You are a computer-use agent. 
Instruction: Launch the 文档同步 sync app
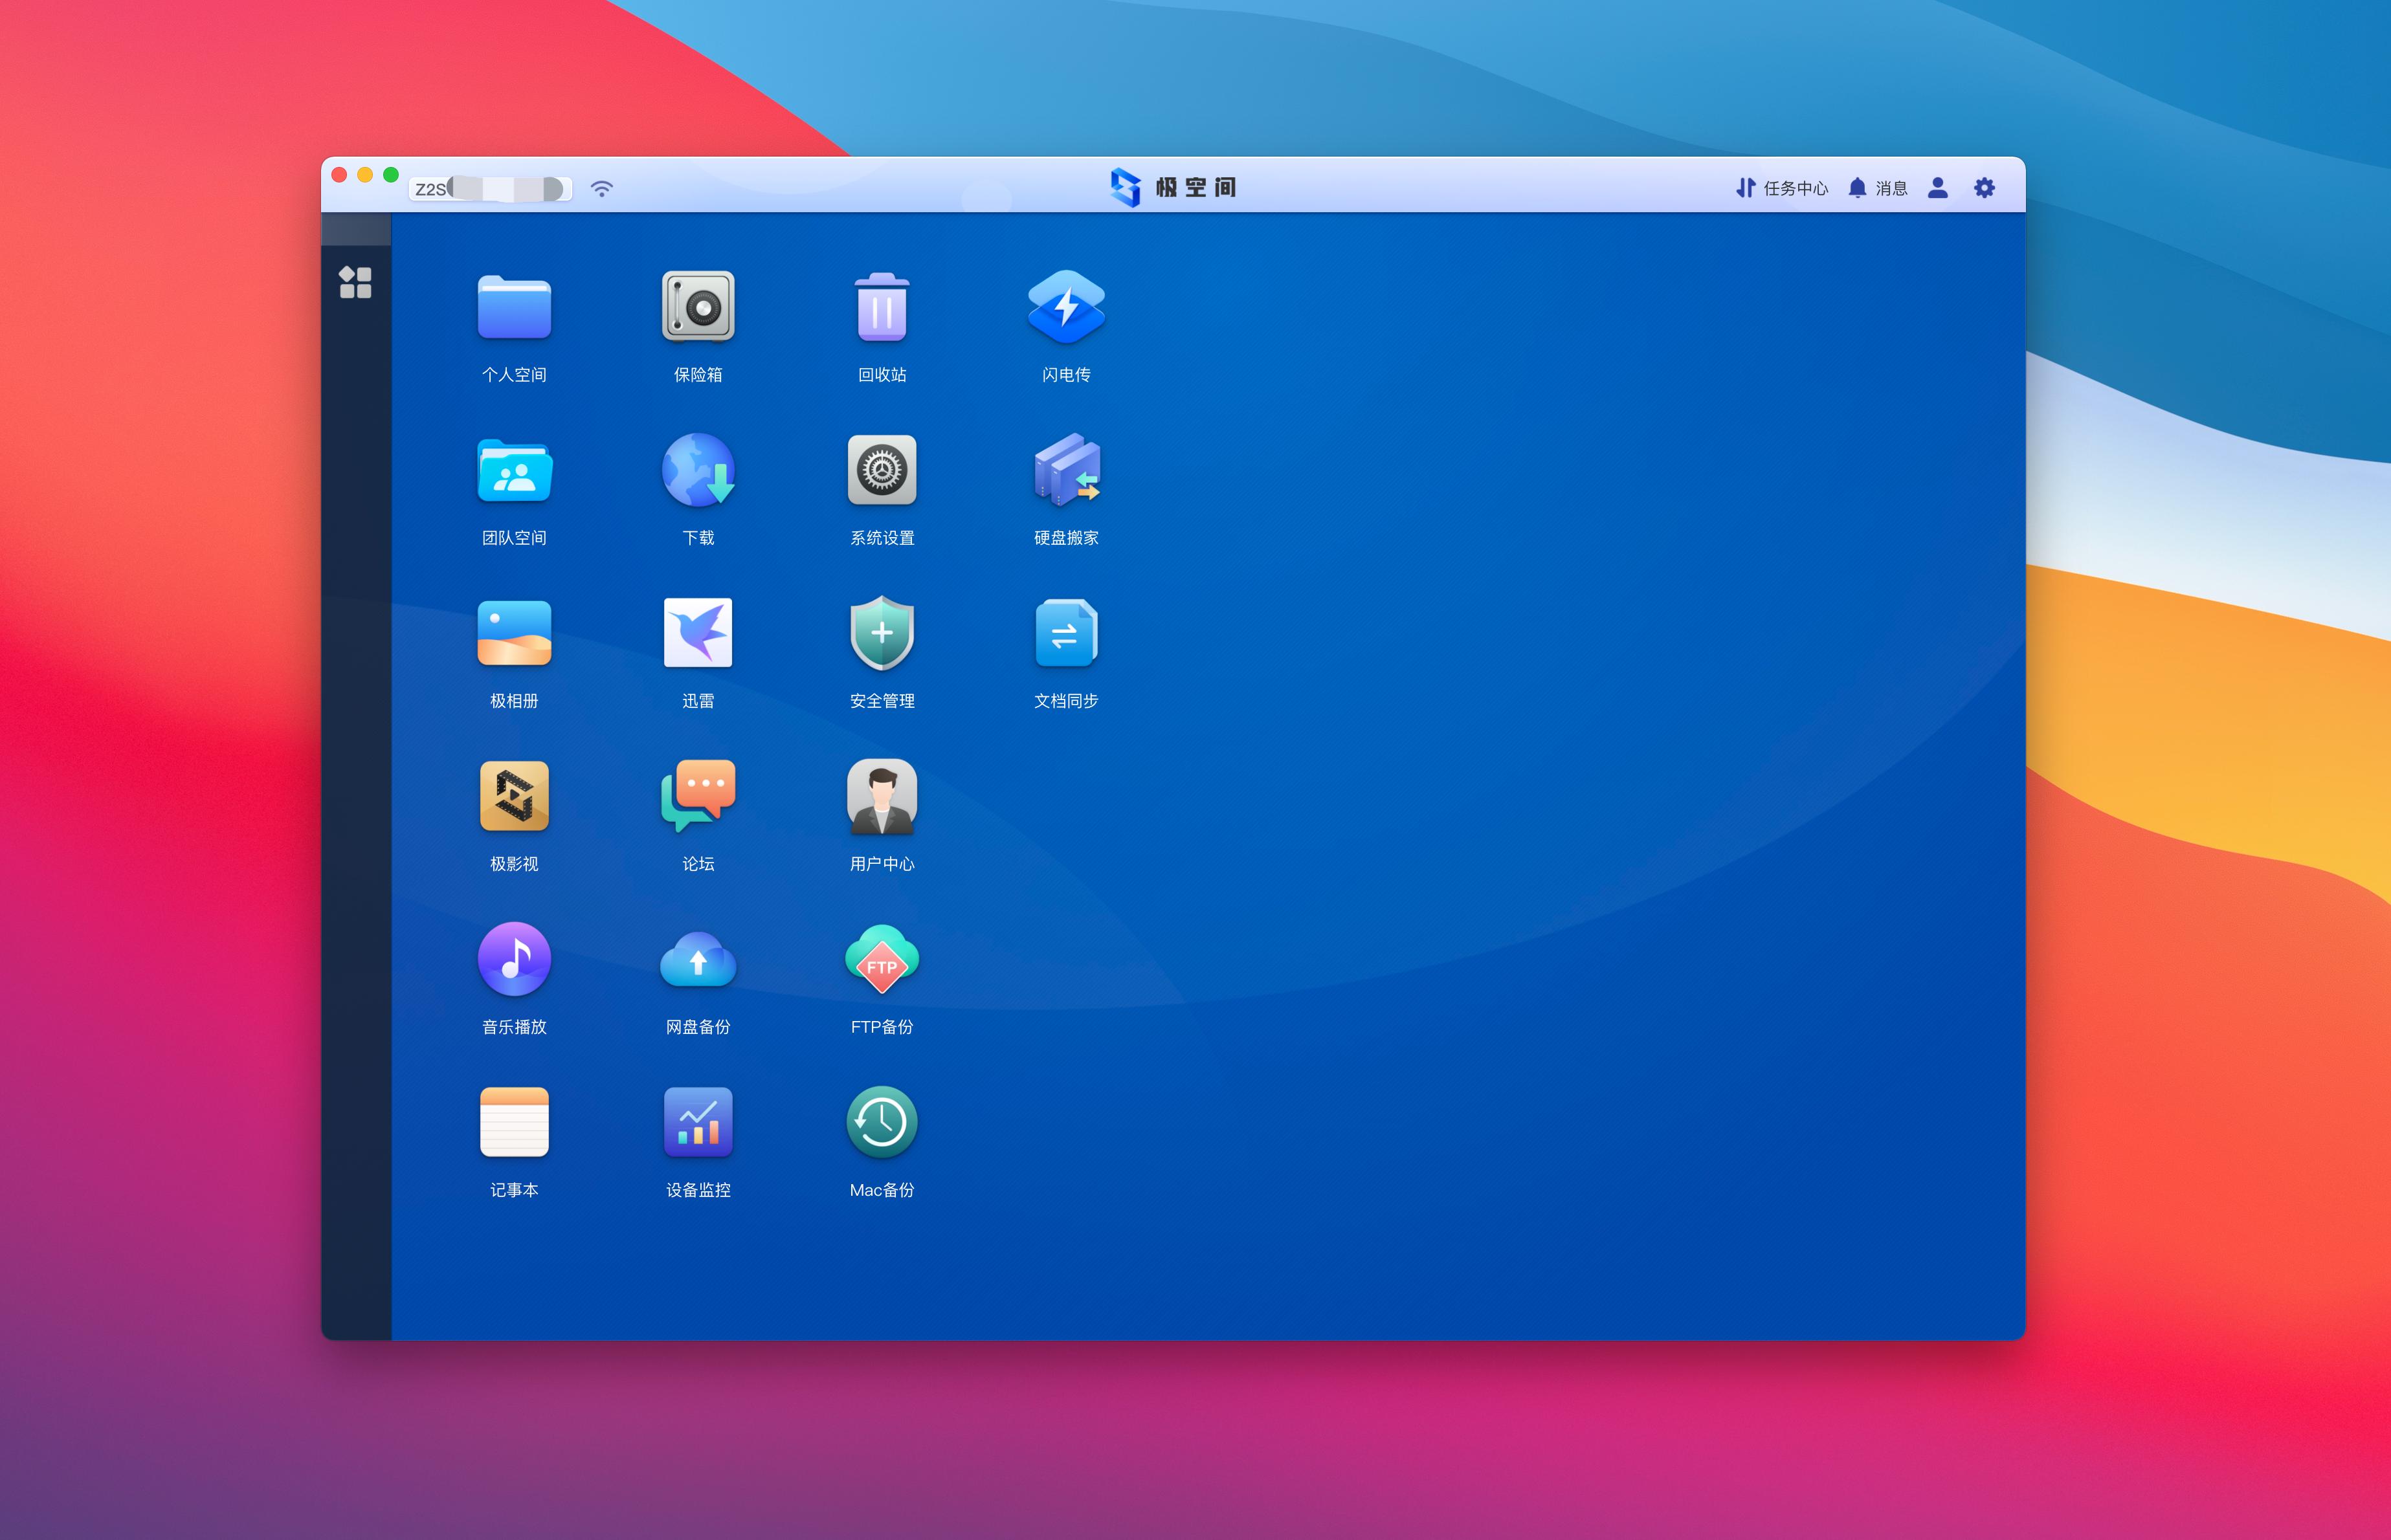(1066, 633)
